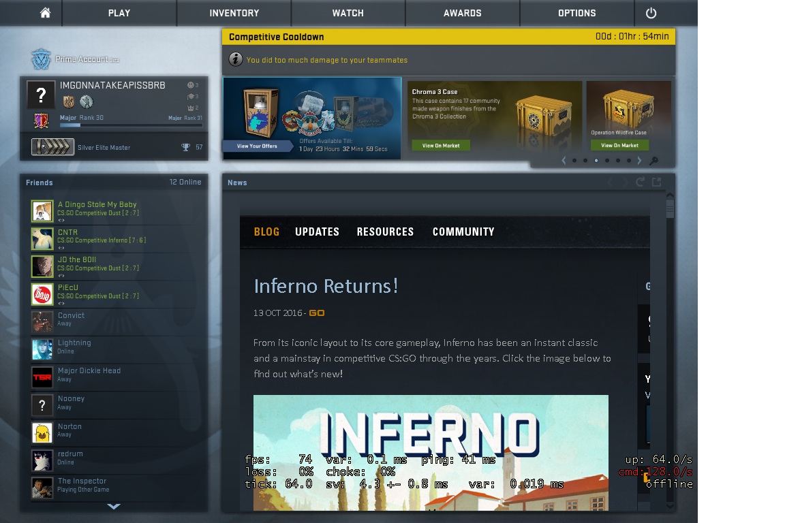Click View On Market for Chroma 3 Case

[x=441, y=146]
